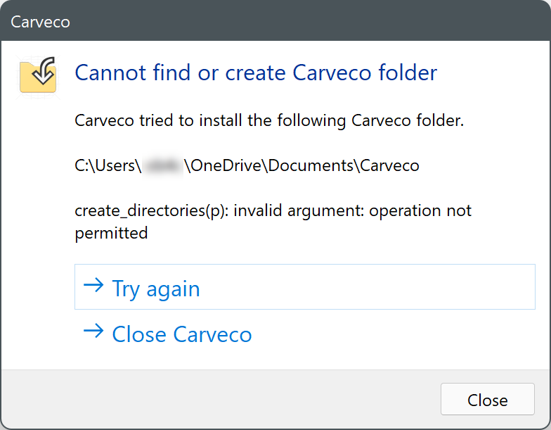Viewport: 551px width, 430px height.
Task: Choose the Close Carveco option
Action: pyautogui.click(x=305, y=334)
